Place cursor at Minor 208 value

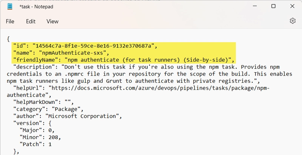coord(53,137)
